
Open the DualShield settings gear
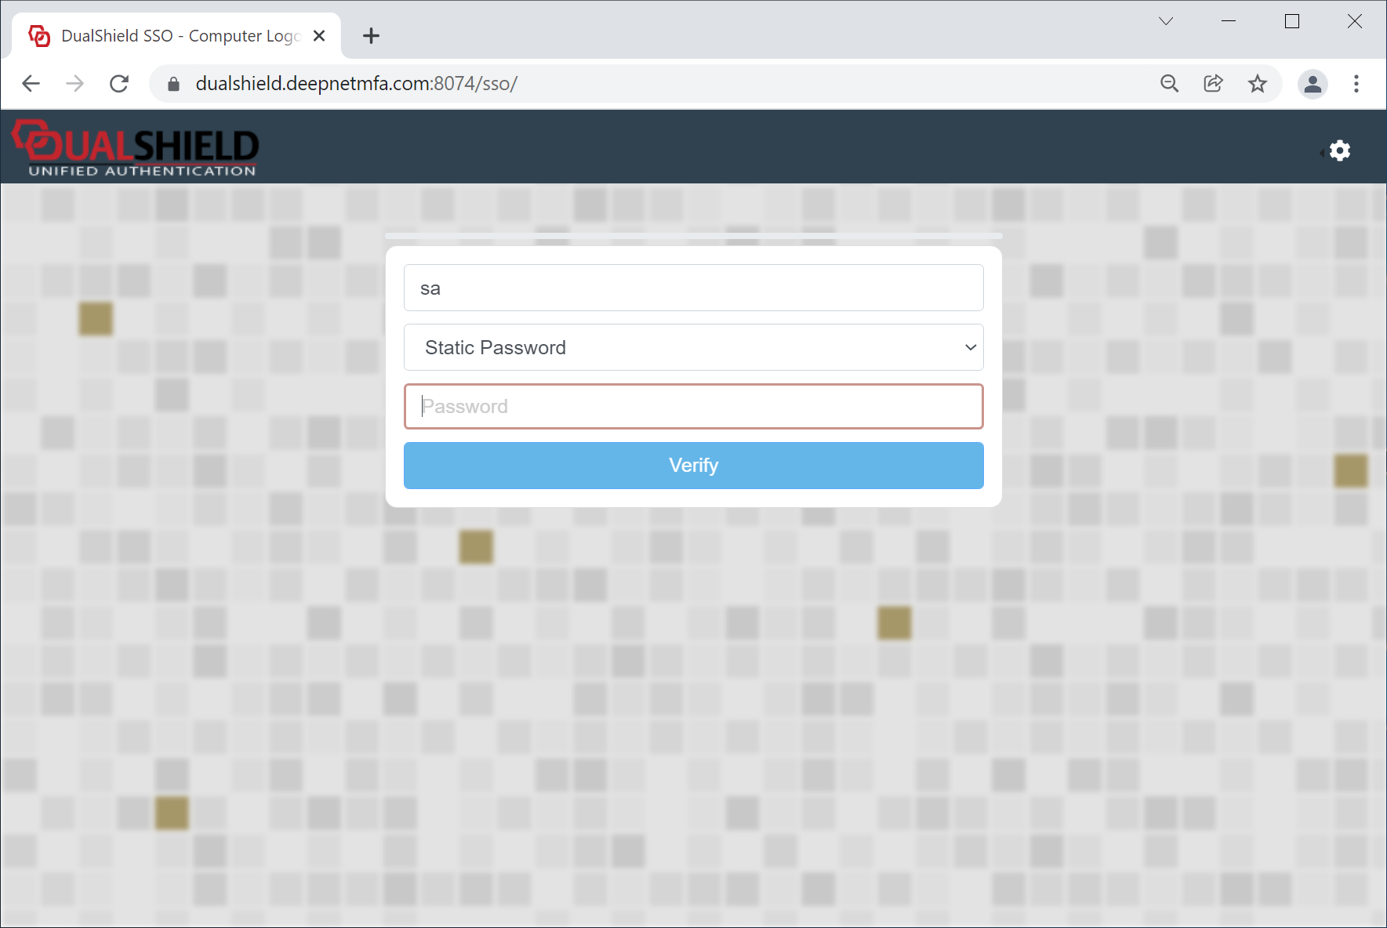[1339, 150]
